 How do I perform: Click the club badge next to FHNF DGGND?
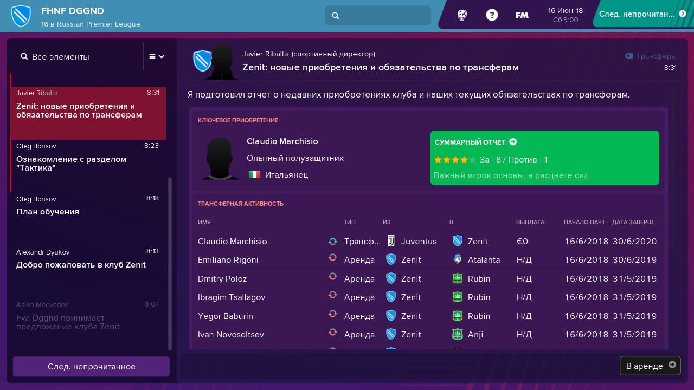(x=21, y=16)
